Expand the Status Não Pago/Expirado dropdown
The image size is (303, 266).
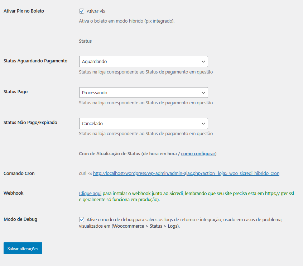pyautogui.click(x=143, y=123)
